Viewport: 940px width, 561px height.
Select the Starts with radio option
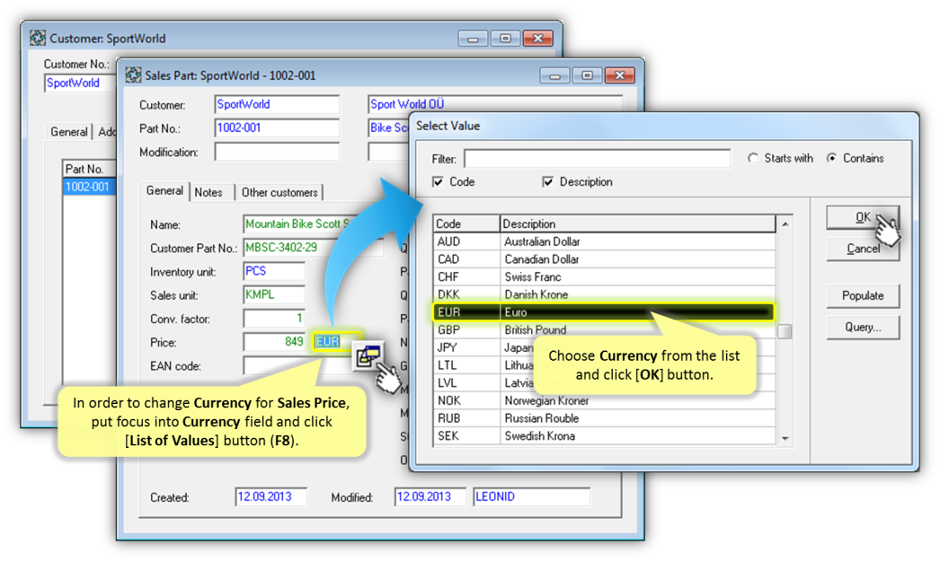click(753, 158)
